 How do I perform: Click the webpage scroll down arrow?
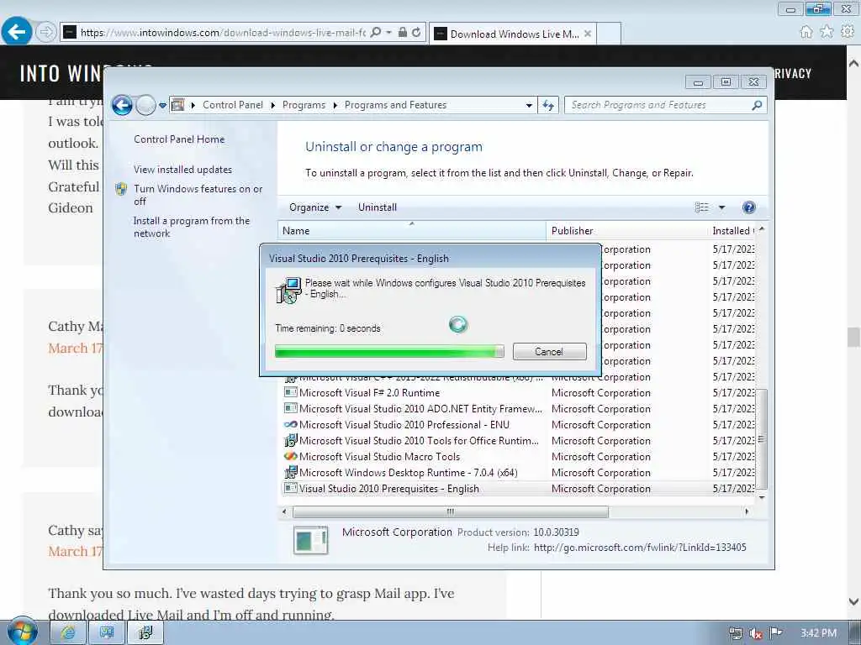[853, 601]
